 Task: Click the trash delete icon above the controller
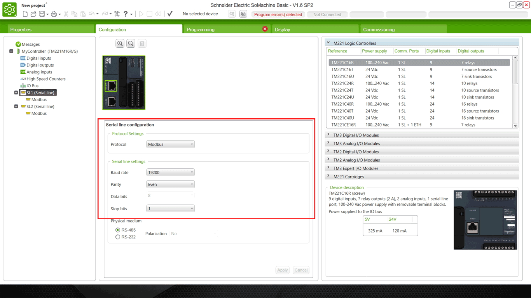coord(142,43)
